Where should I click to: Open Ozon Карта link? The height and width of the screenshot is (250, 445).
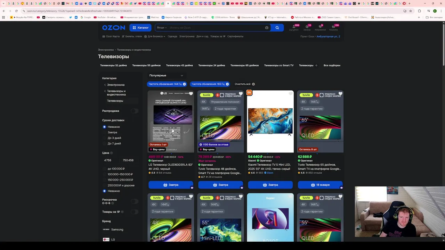pos(111,36)
